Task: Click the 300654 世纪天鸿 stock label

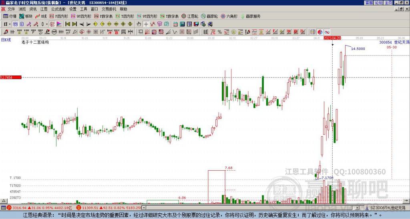Action: (x=394, y=42)
